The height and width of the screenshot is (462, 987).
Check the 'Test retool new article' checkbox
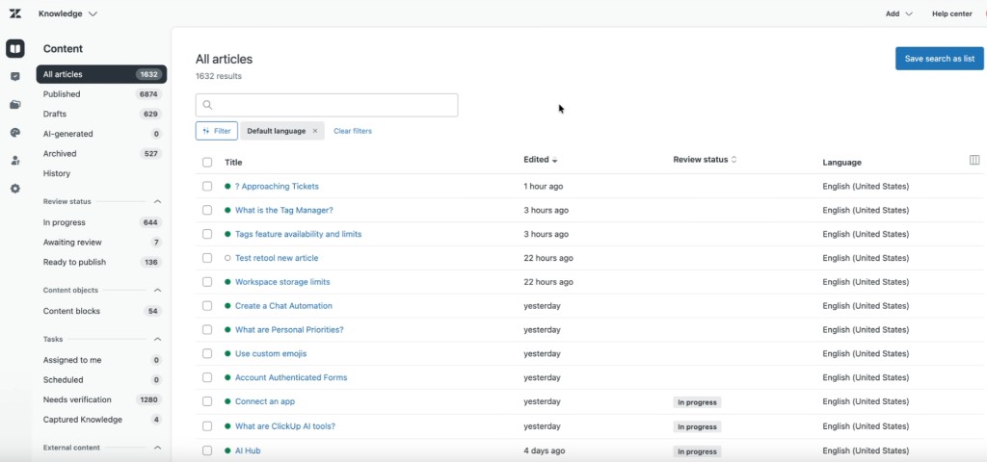tap(207, 258)
